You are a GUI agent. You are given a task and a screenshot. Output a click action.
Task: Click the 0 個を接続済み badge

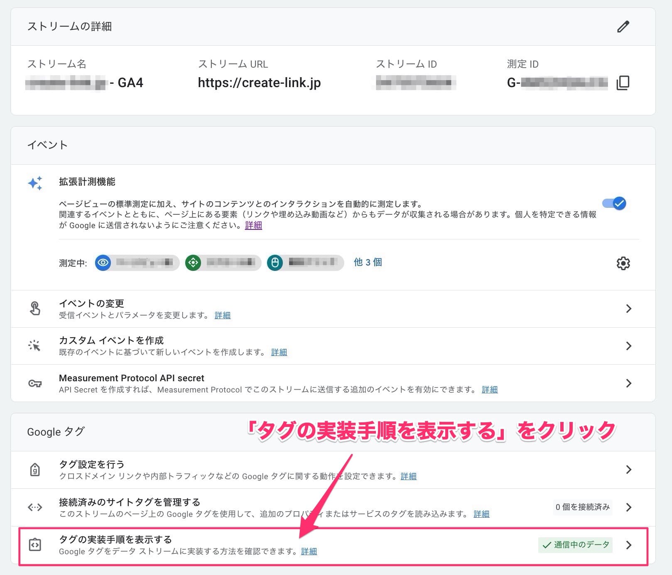(582, 507)
